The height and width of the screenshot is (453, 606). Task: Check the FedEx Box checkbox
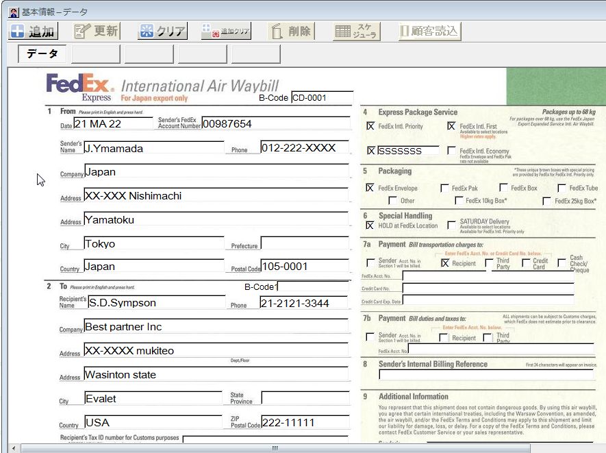tap(503, 188)
